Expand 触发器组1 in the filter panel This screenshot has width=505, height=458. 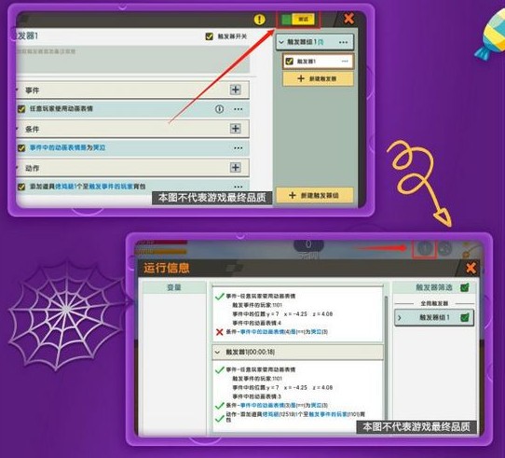point(400,318)
